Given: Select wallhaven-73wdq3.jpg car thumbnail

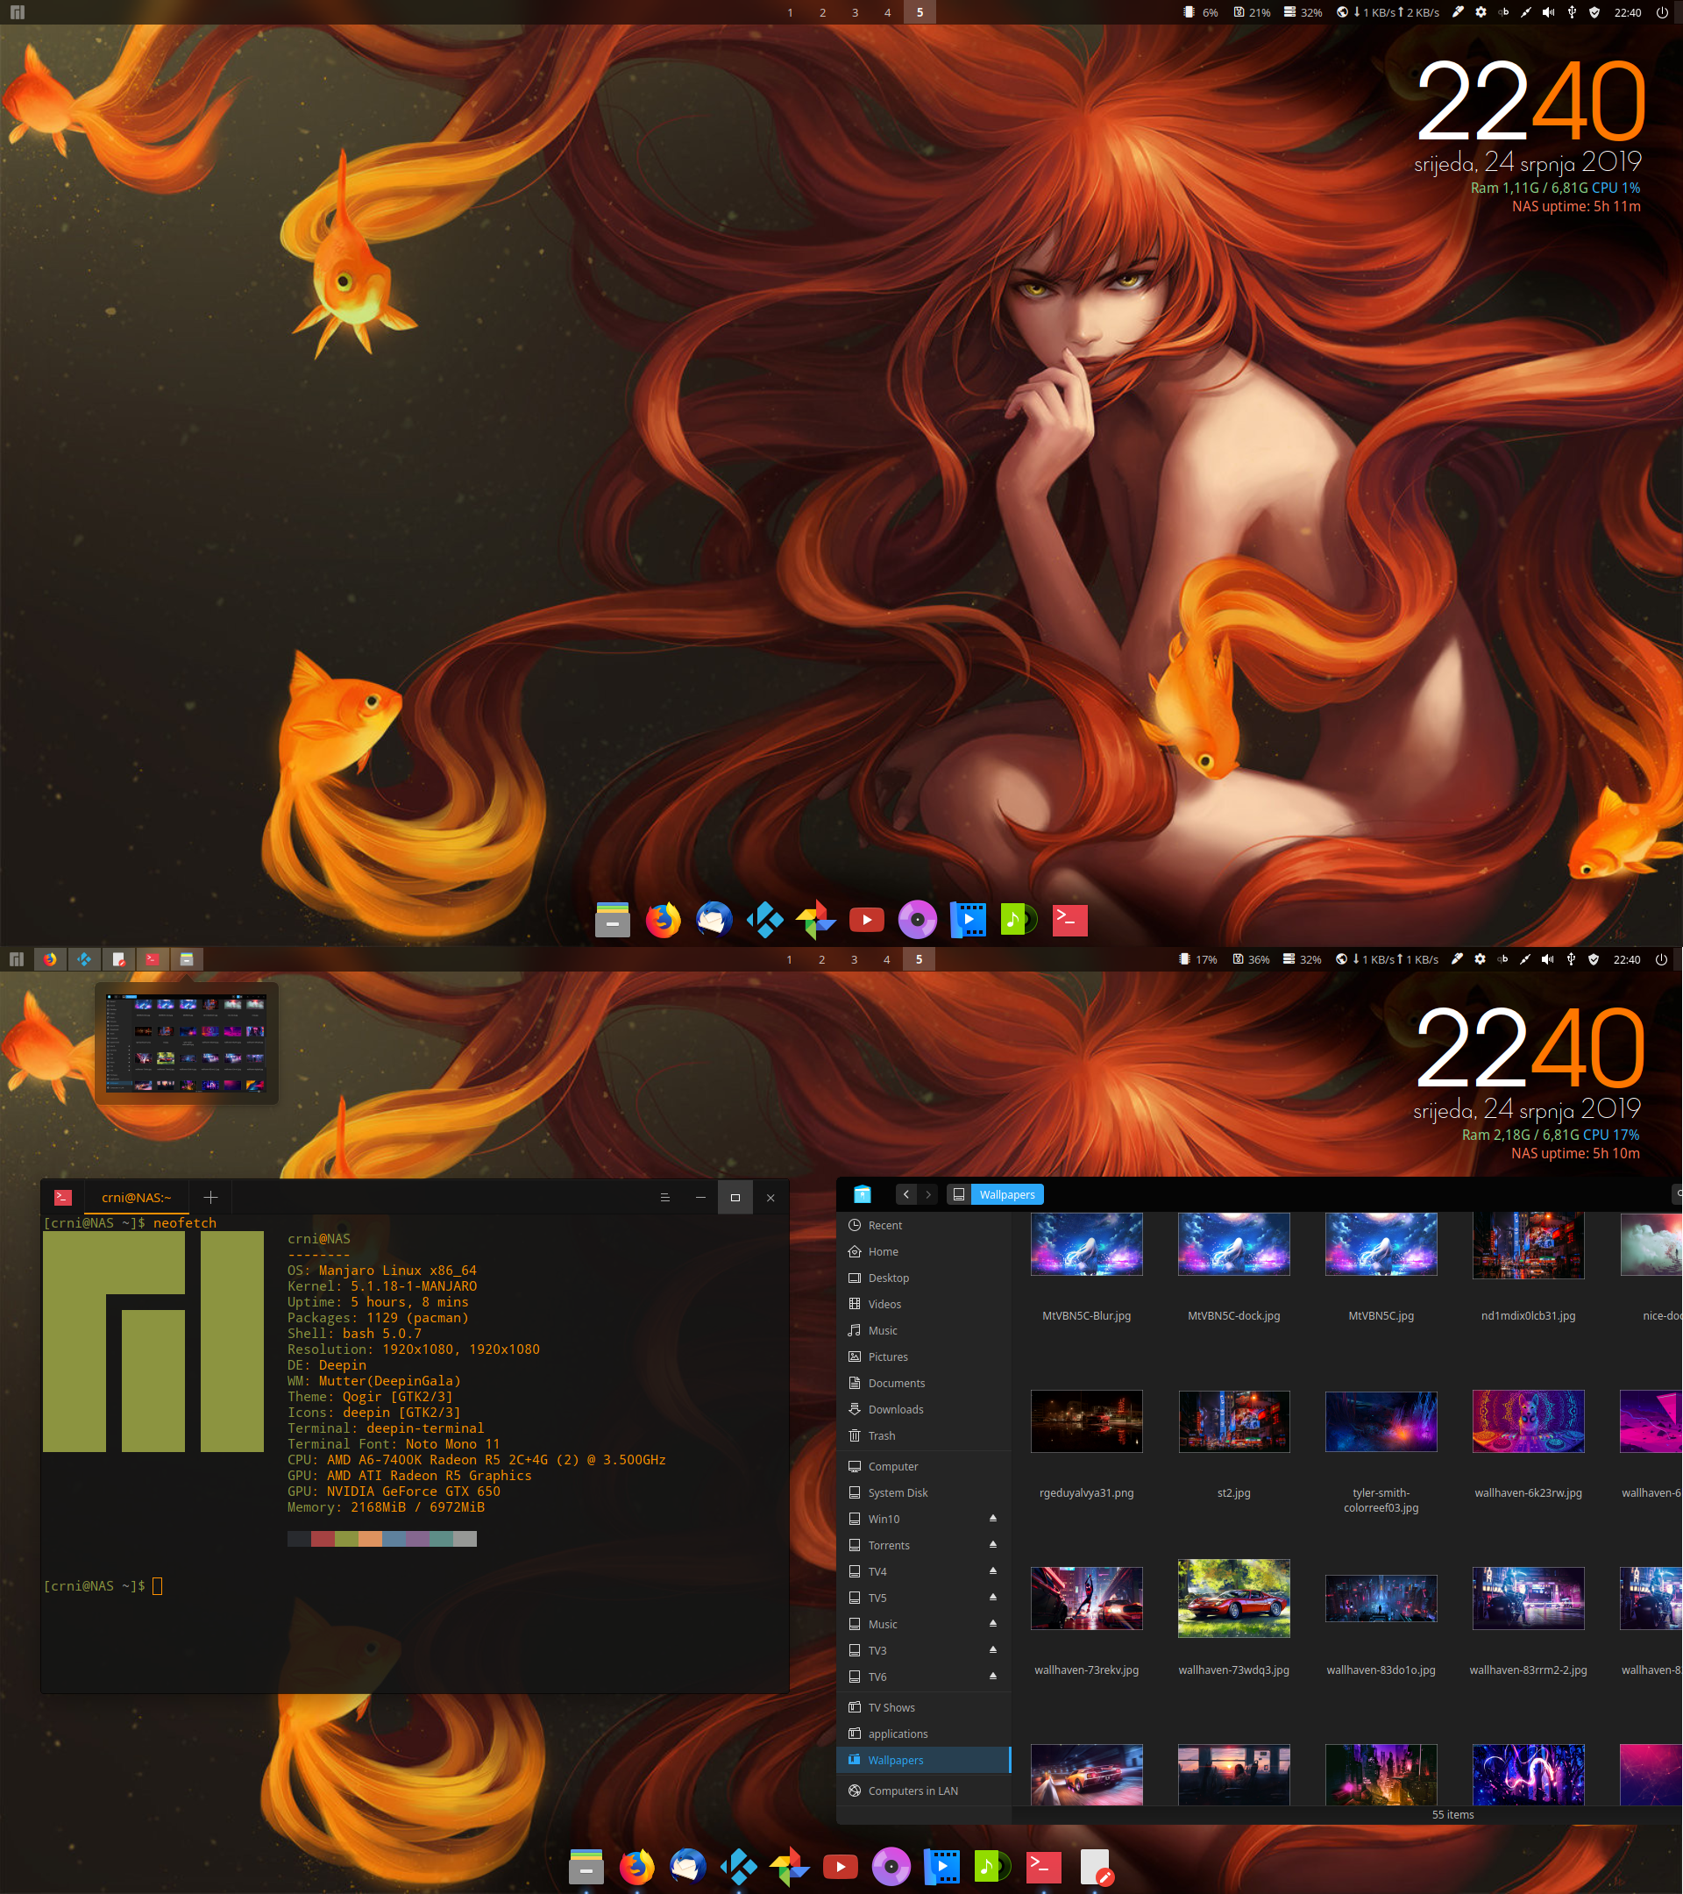Looking at the screenshot, I should (1234, 1599).
